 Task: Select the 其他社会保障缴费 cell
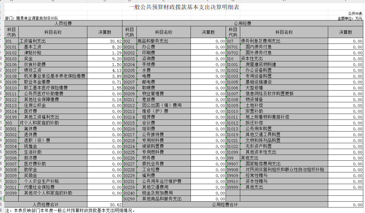(x=53, y=99)
